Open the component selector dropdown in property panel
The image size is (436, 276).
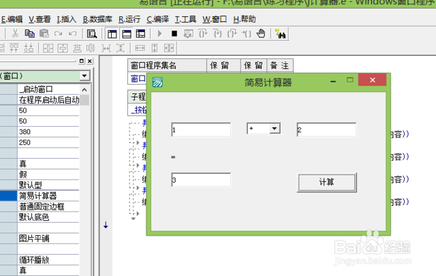point(84,76)
